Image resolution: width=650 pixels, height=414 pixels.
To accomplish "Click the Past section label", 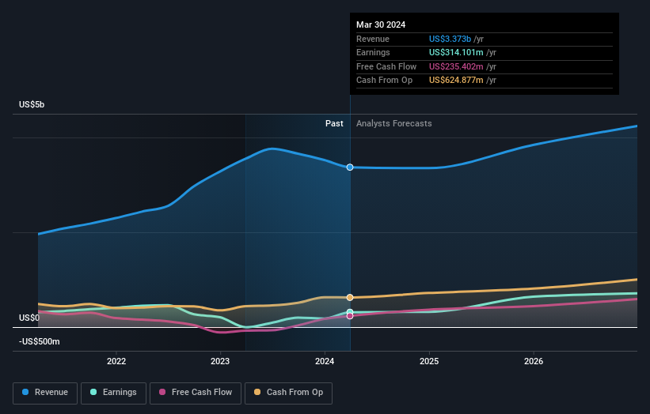I will point(334,123).
